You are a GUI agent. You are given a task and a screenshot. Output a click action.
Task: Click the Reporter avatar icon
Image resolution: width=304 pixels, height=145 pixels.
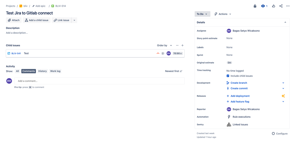pos(229,109)
